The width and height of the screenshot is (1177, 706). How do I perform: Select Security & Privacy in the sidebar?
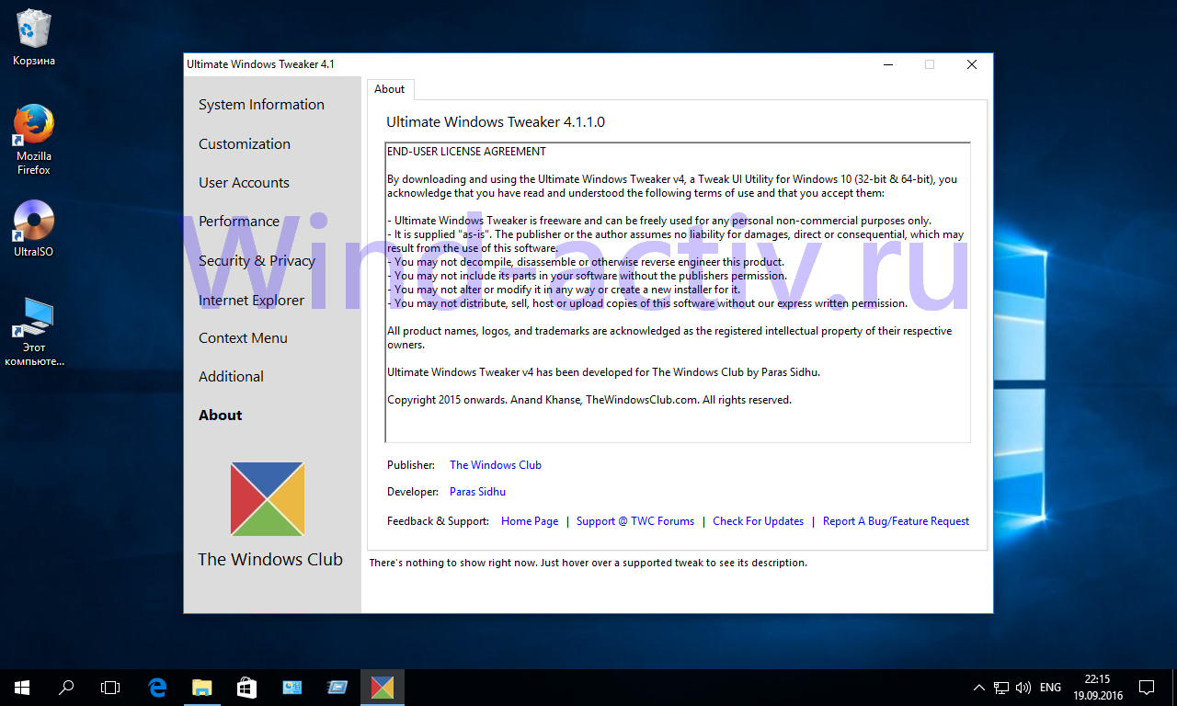pos(257,261)
